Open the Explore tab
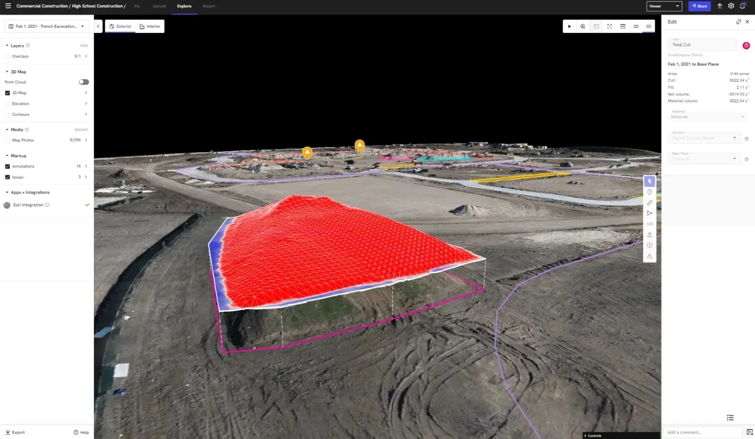The image size is (755, 439). [184, 6]
